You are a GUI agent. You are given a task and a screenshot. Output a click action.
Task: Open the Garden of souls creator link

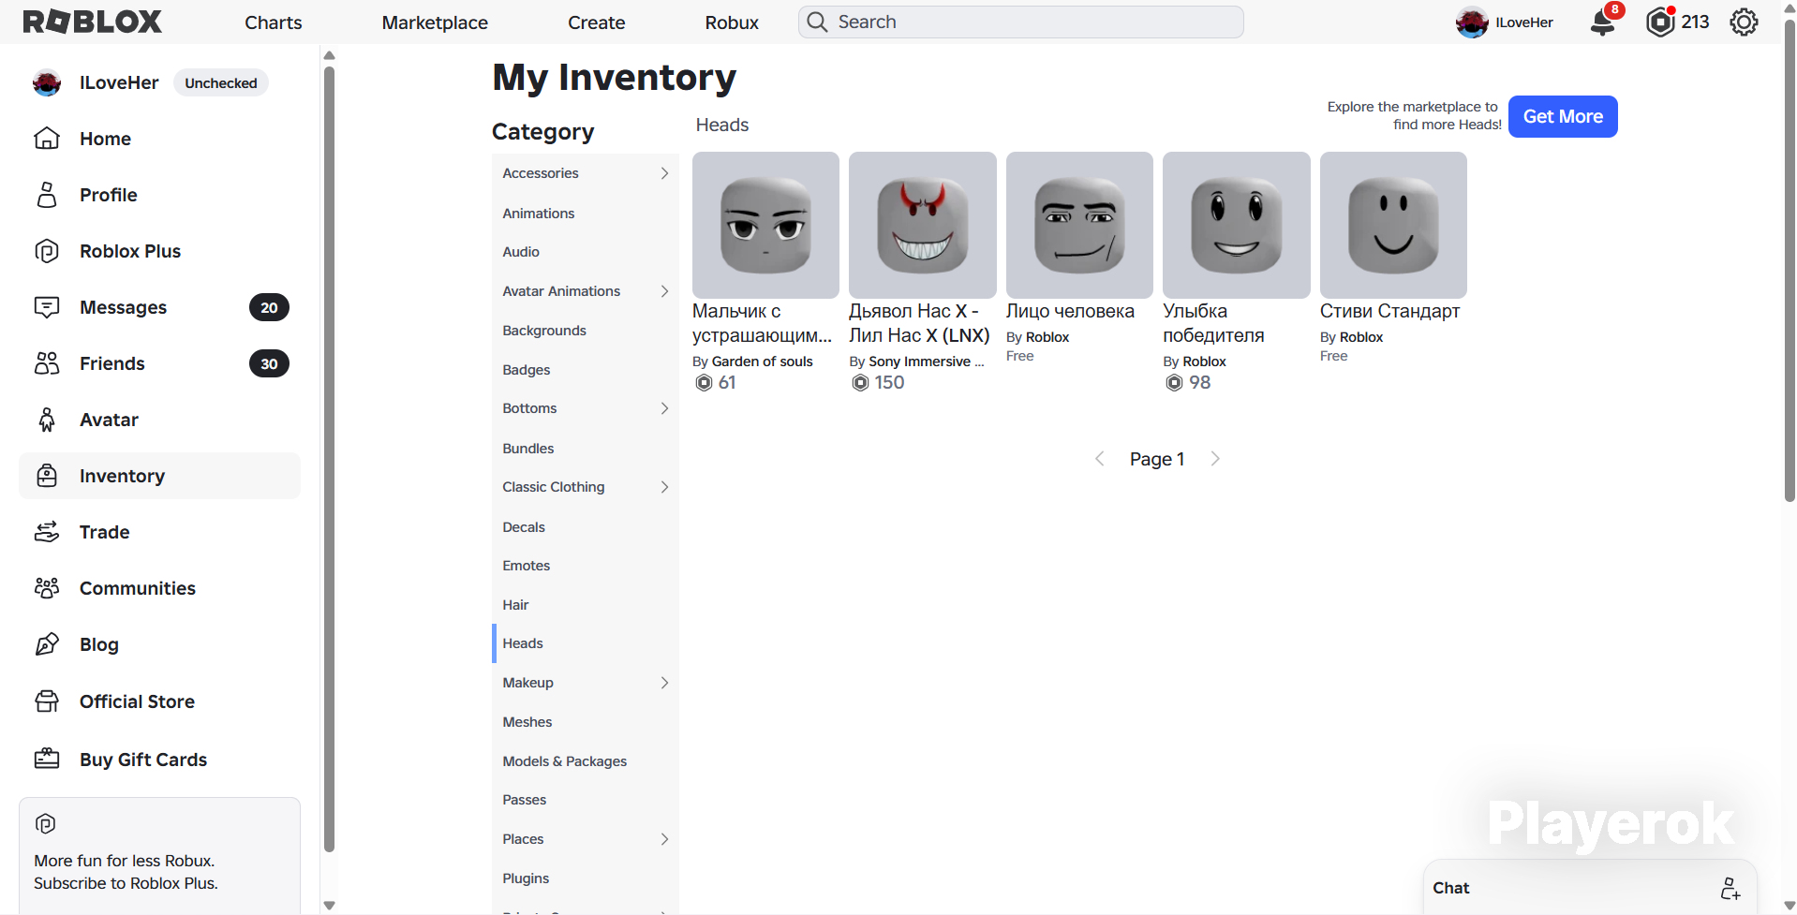(763, 362)
